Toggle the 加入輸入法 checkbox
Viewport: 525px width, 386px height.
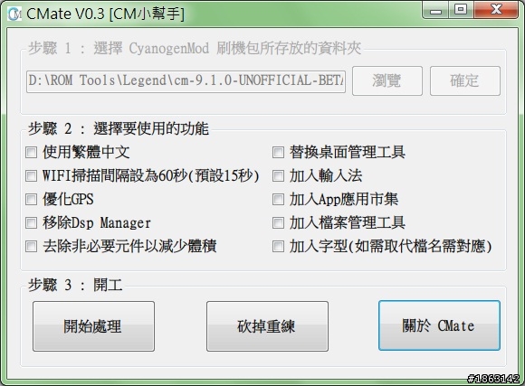(278, 176)
